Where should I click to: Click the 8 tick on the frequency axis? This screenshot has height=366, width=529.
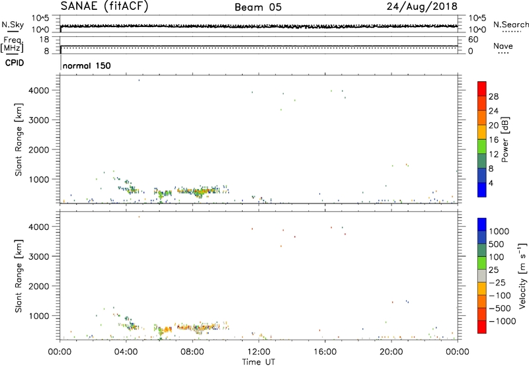(46, 51)
